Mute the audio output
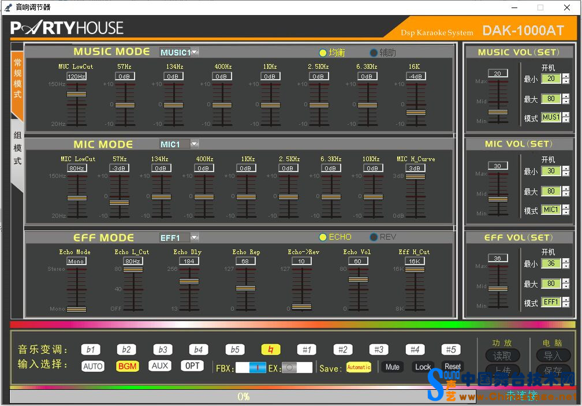This screenshot has width=582, height=406. point(393,367)
